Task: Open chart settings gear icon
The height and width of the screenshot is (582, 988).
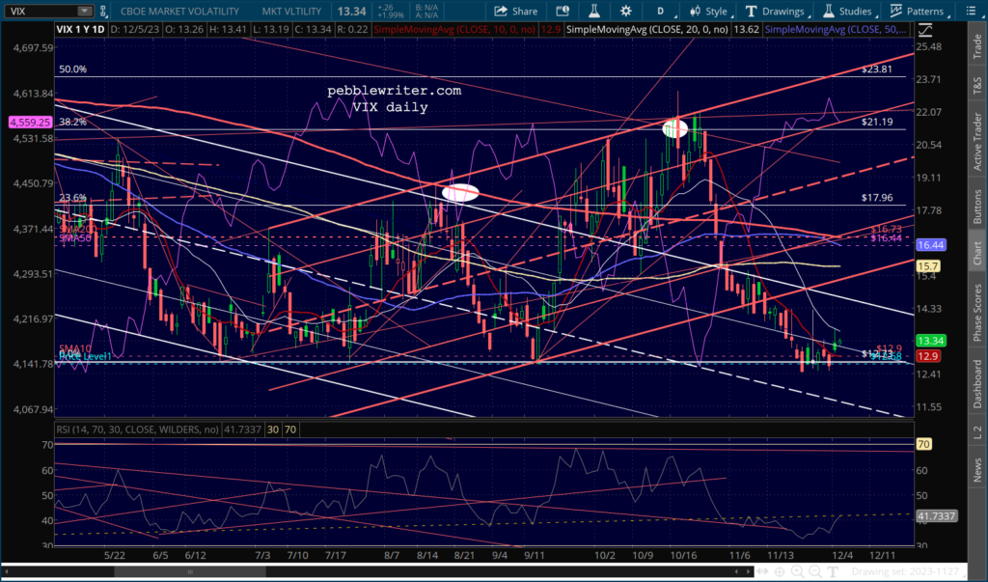Action: coord(625,12)
